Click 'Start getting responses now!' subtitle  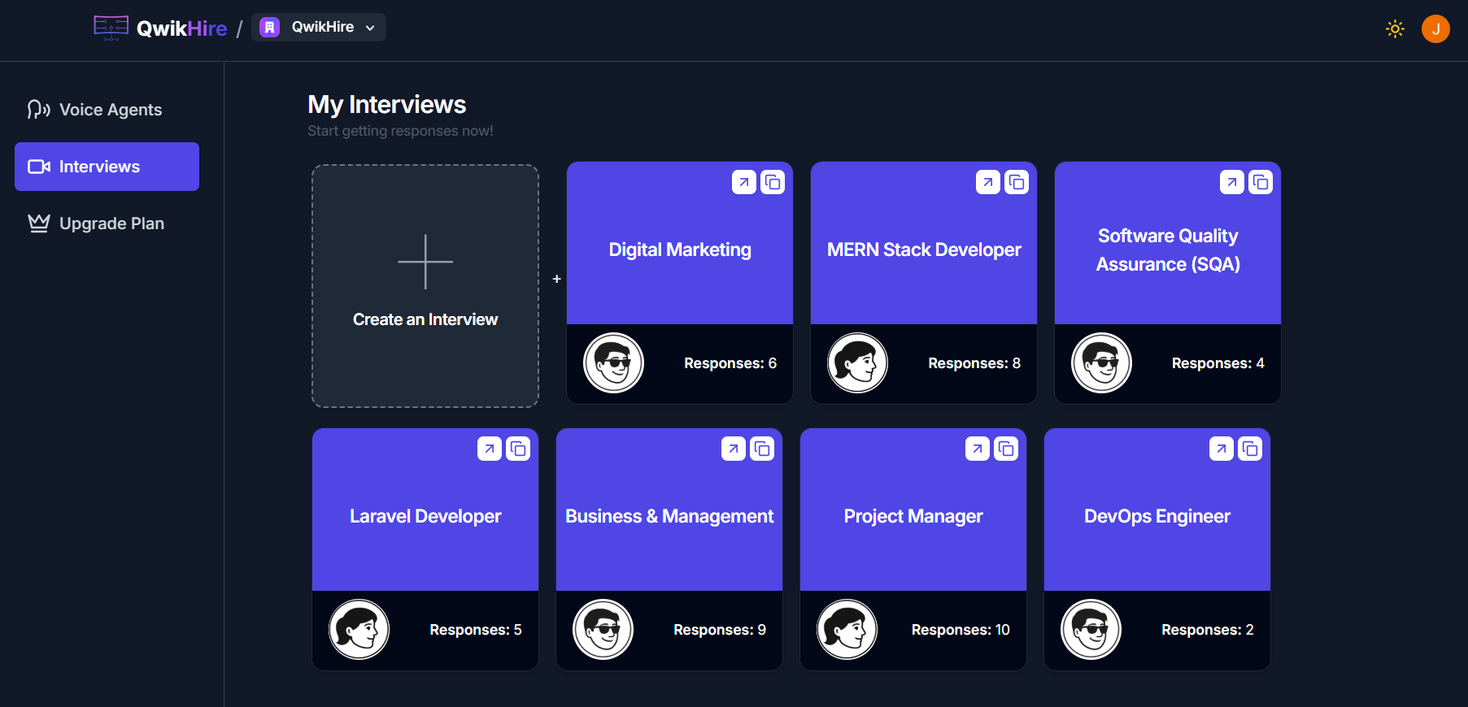click(400, 131)
